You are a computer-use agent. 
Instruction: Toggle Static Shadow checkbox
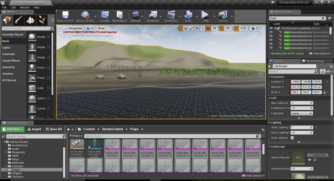[x=292, y=138]
